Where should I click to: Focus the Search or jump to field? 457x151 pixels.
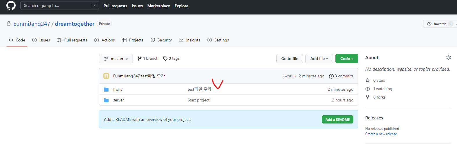pyautogui.click(x=60, y=6)
